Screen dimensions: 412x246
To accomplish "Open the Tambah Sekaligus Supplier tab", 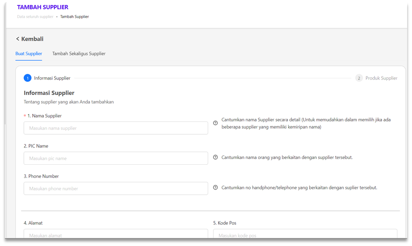I will 79,54.
